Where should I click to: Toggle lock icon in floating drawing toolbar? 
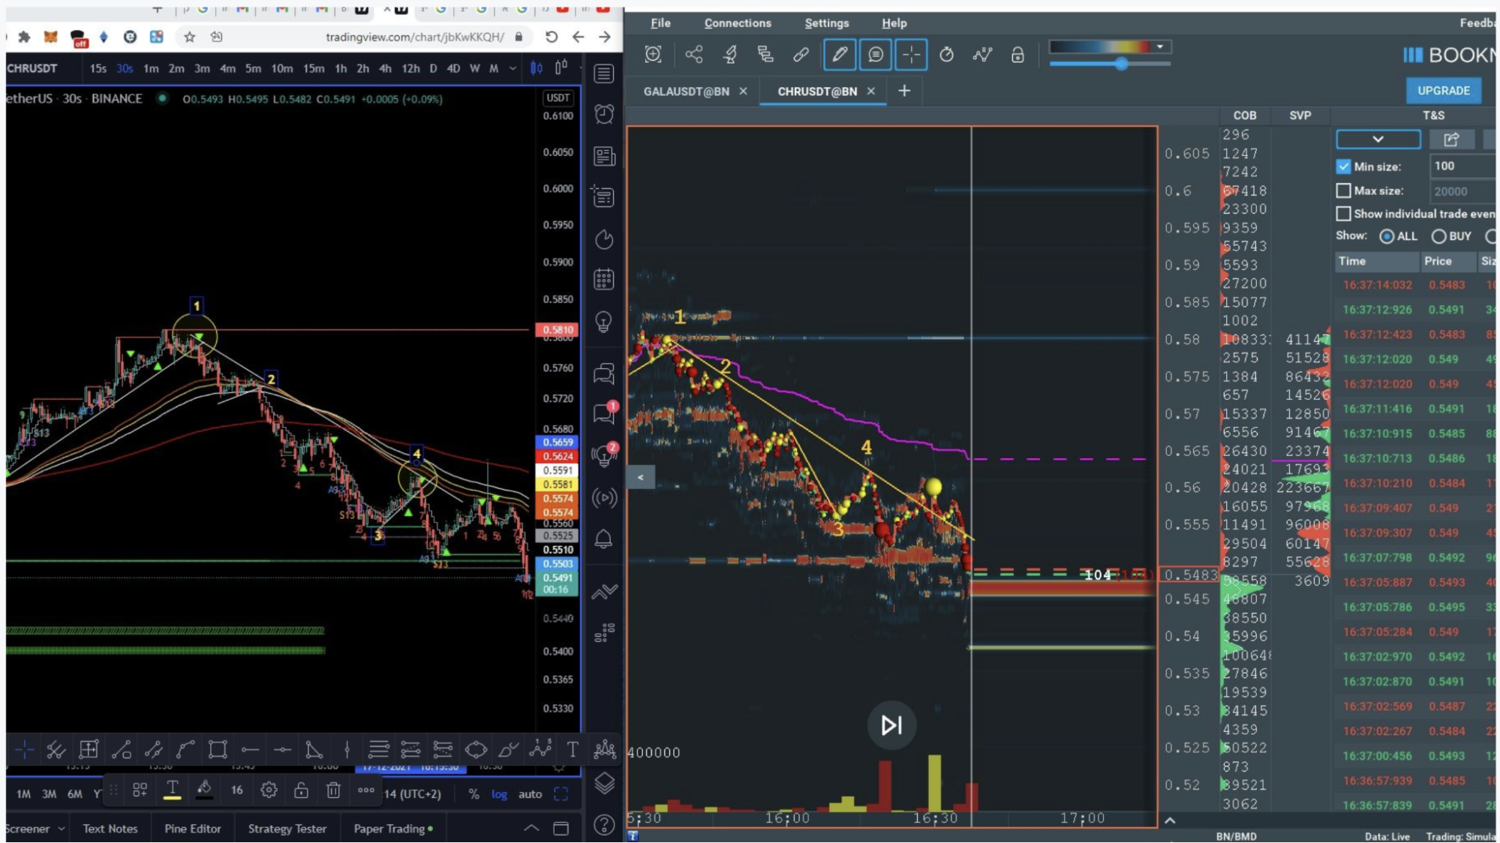coord(301,790)
